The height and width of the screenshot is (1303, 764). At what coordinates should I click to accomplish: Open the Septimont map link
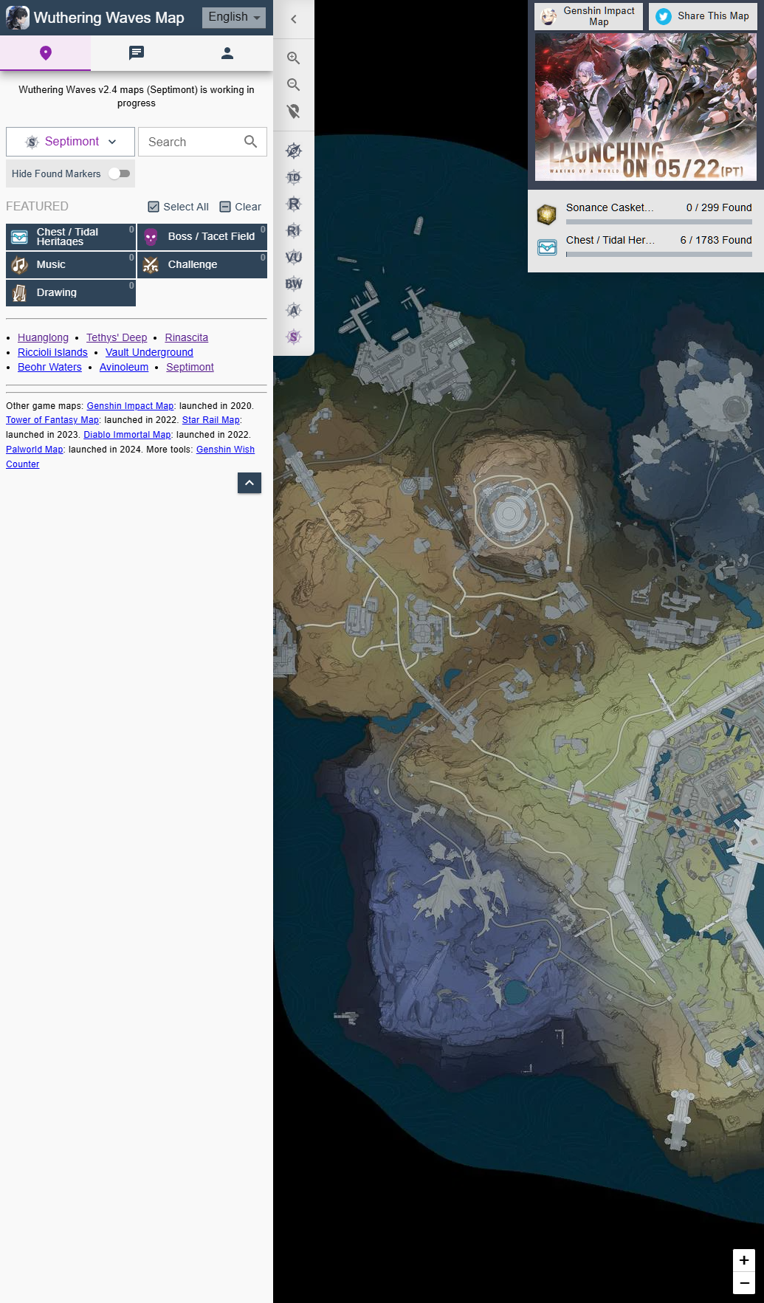(190, 367)
